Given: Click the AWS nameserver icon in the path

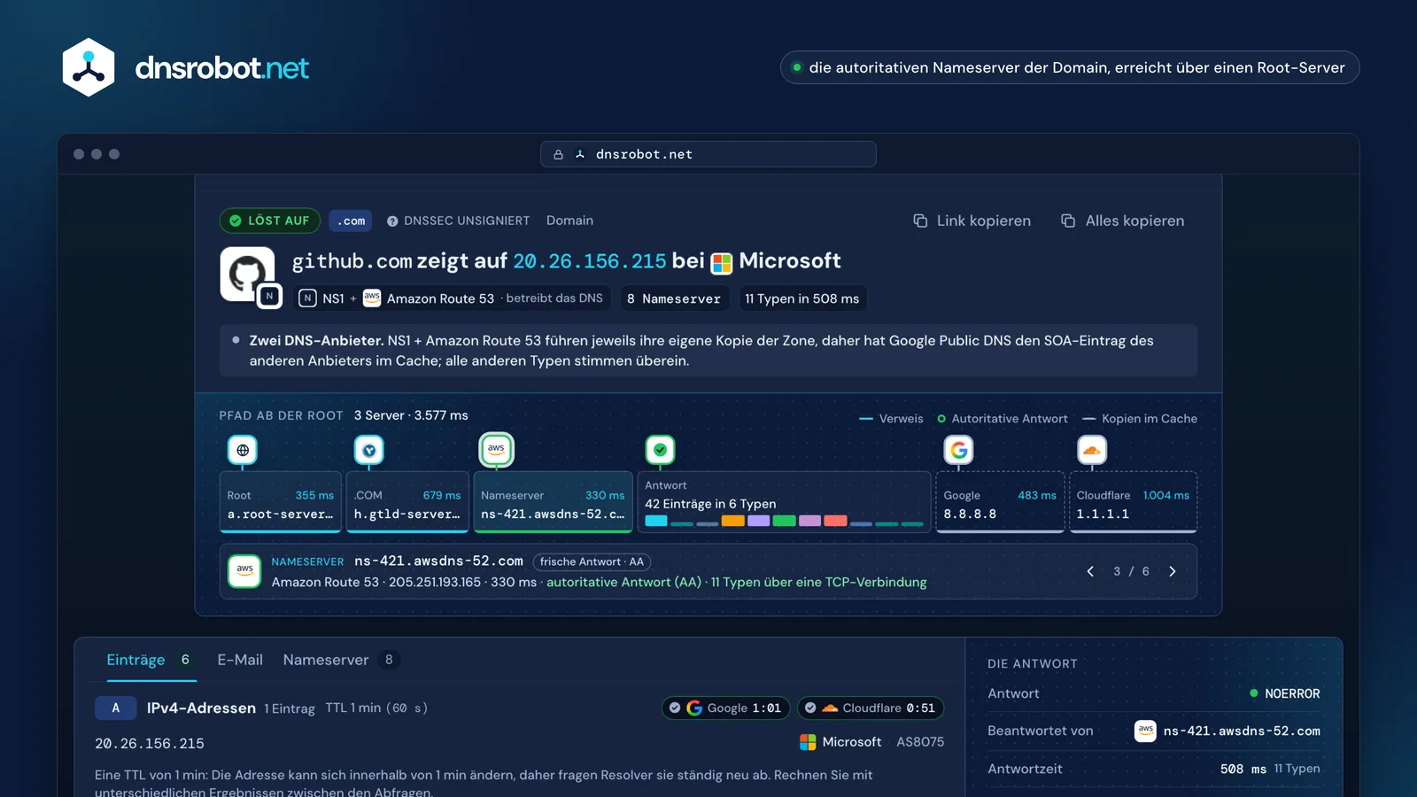Looking at the screenshot, I should tap(496, 449).
